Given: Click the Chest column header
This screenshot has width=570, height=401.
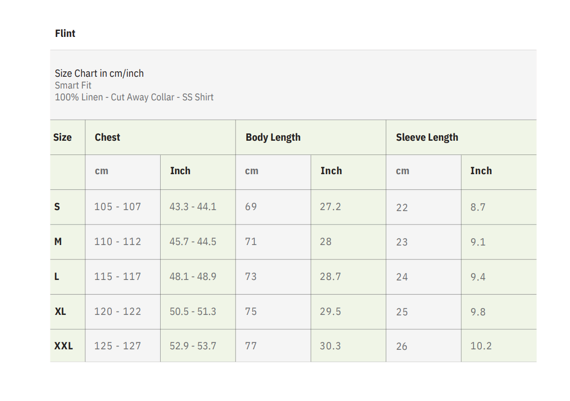Looking at the screenshot, I should (x=107, y=137).
